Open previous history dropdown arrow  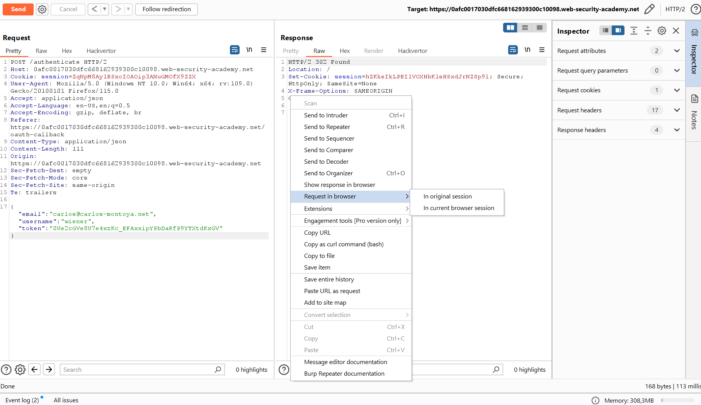click(105, 9)
